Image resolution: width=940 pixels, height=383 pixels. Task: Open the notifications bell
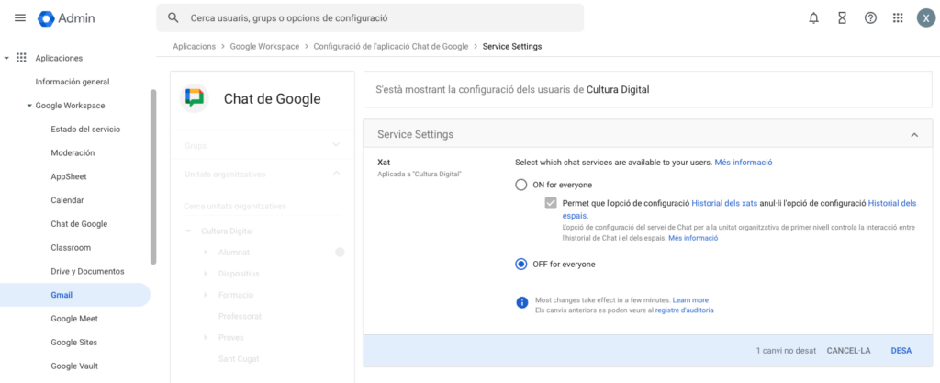pos(813,18)
